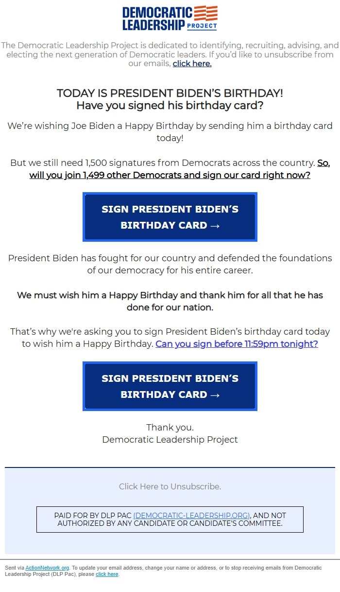Click the footer 'click here' stop-emails link
Image resolution: width=340 pixels, height=592 pixels.
[106, 574]
